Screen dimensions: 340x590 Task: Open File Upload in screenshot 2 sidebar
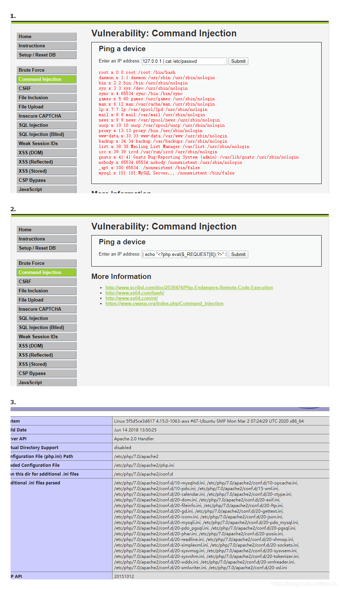[x=46, y=300]
